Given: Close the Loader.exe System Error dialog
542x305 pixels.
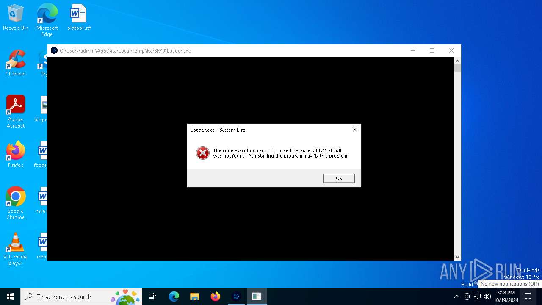Looking at the screenshot, I should point(355,130).
